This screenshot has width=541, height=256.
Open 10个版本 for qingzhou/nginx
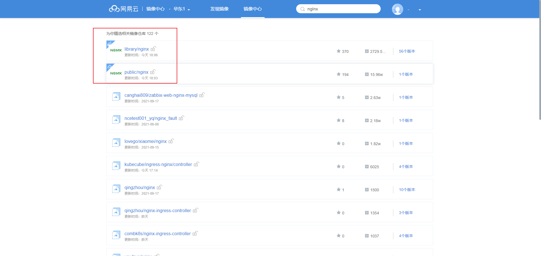click(407, 190)
